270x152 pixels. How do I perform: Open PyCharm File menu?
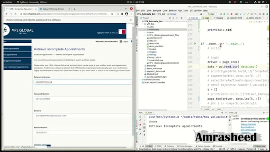[138, 11]
